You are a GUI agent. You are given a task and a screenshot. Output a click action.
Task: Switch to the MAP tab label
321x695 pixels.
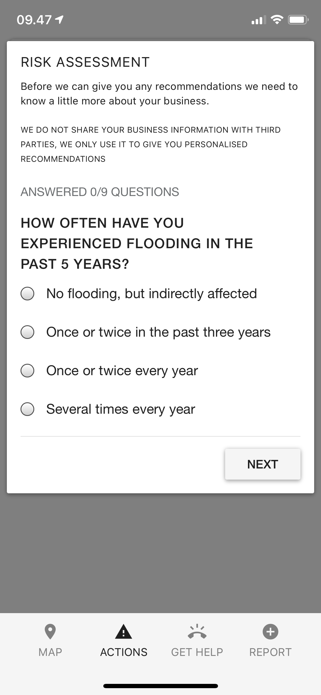pos(50,652)
